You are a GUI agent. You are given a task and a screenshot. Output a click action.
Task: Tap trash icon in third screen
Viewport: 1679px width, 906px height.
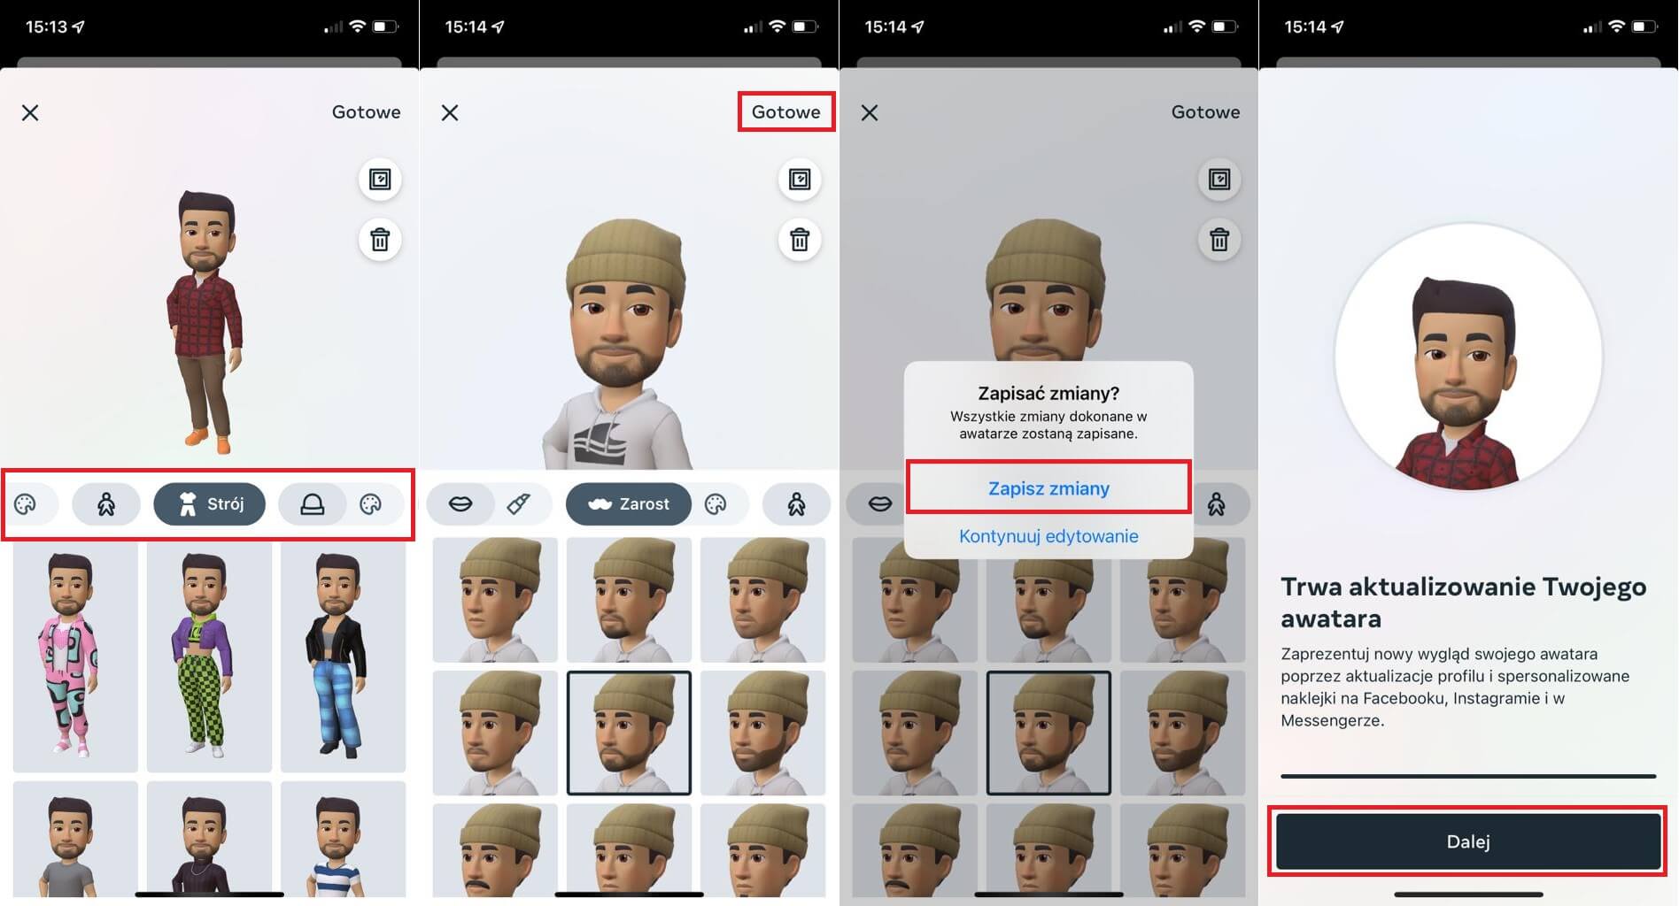tap(1219, 240)
